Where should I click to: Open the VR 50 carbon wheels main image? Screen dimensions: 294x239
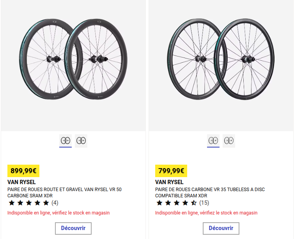pyautogui.click(x=73, y=58)
